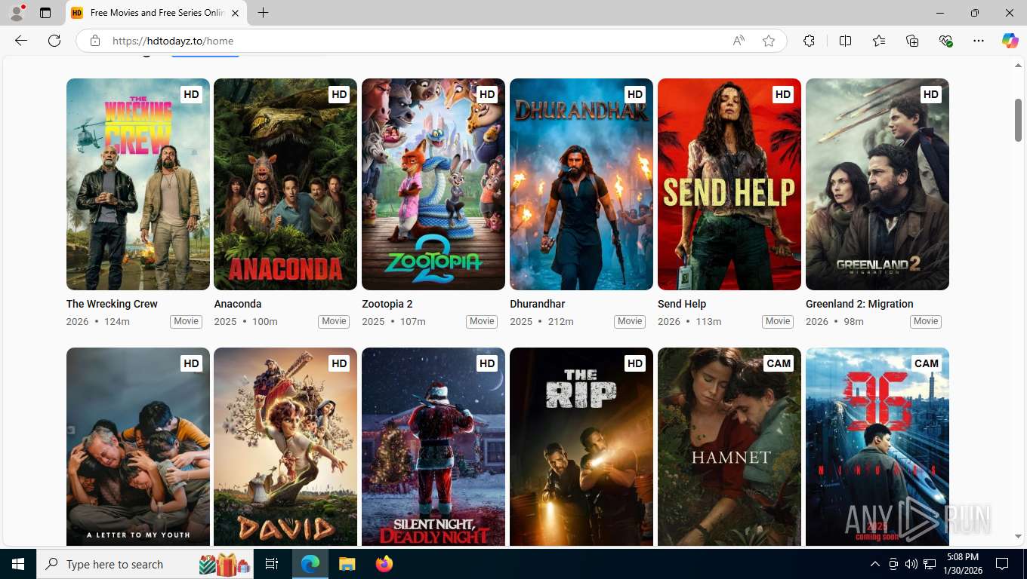Click the Zootopia 2 title link
Viewport: 1027px width, 579px height.
pos(387,304)
